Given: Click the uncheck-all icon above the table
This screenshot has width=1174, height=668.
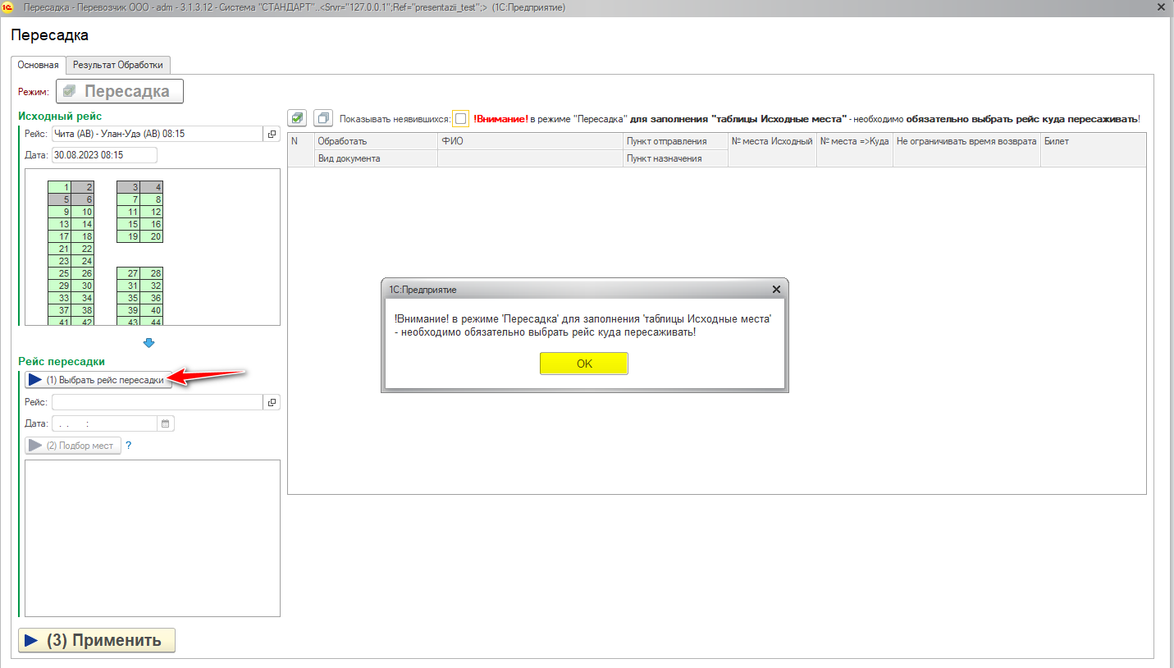Looking at the screenshot, I should click(x=323, y=118).
